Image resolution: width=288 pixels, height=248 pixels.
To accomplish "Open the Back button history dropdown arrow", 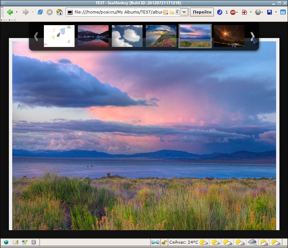I will pyautogui.click(x=16, y=12).
